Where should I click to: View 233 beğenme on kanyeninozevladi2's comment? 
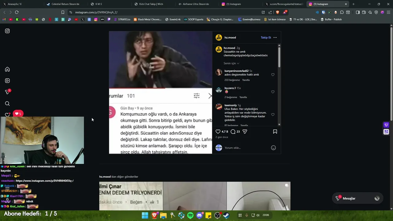pyautogui.click(x=232, y=80)
